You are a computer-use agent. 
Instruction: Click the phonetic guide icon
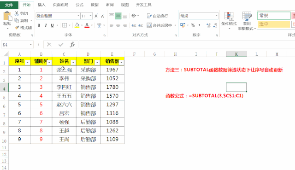coord(99,25)
